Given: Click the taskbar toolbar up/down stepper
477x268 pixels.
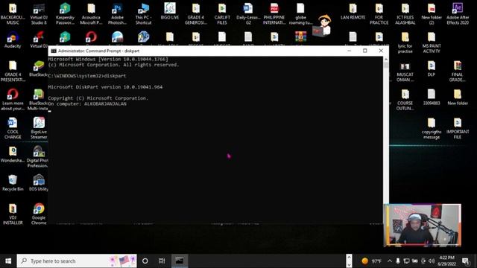Looking at the screenshot, I should [349, 261].
